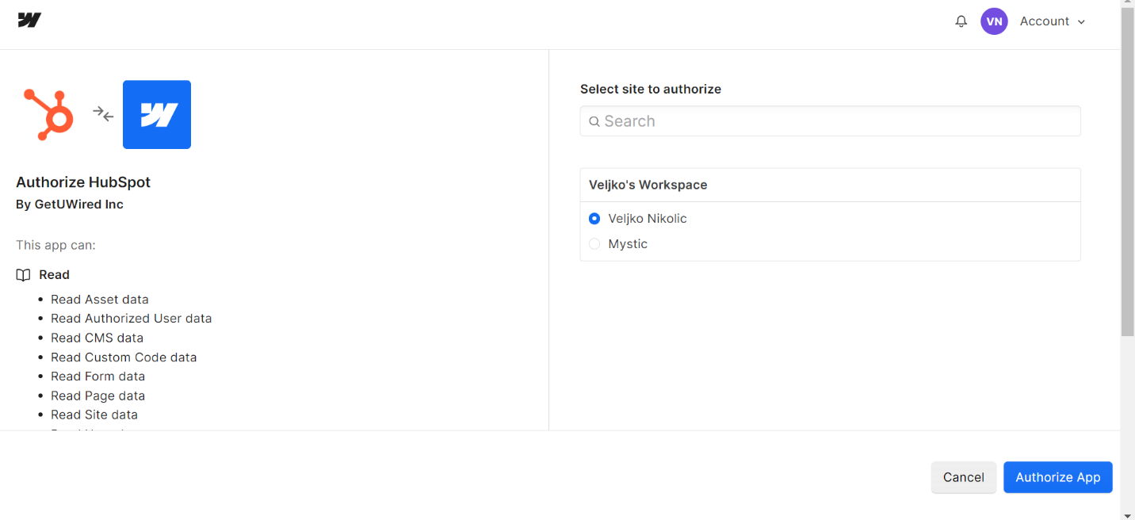The width and height of the screenshot is (1135, 520).
Task: Click the Authorize App button
Action: point(1057,477)
